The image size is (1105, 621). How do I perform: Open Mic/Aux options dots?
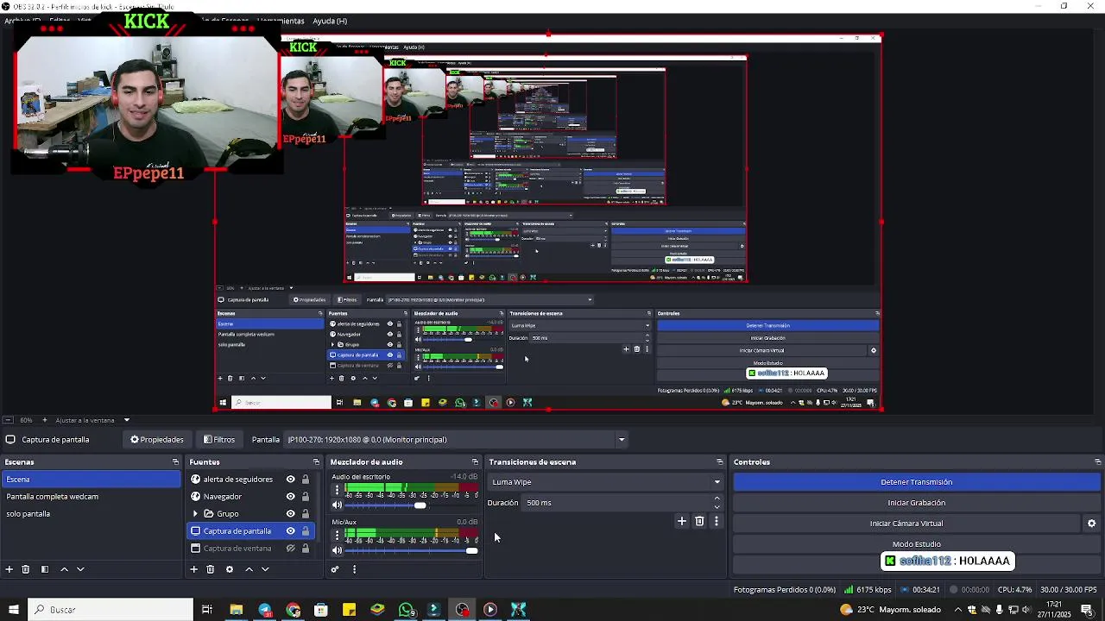[x=337, y=536]
